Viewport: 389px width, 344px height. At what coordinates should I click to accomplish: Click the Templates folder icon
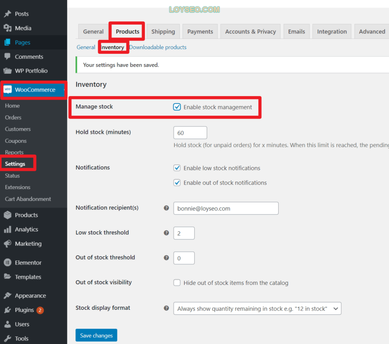pyautogui.click(x=8, y=277)
